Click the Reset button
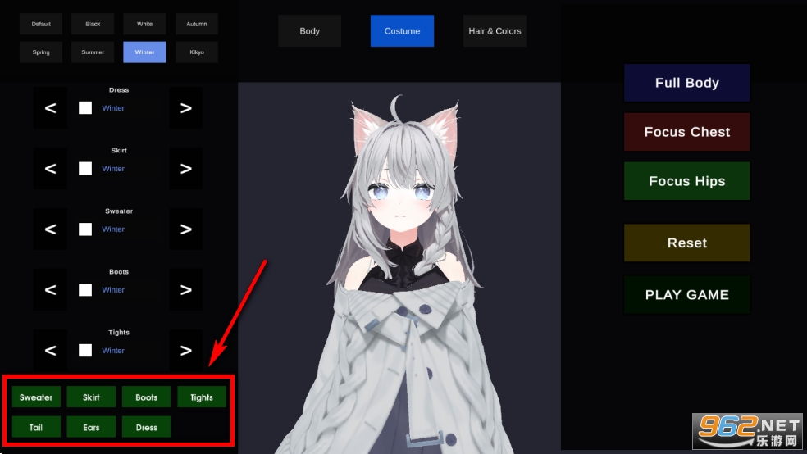Viewport: 807px width, 454px height. click(x=686, y=243)
